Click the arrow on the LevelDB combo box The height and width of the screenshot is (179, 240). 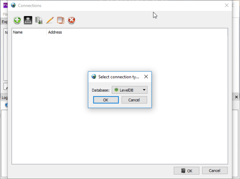tap(144, 90)
